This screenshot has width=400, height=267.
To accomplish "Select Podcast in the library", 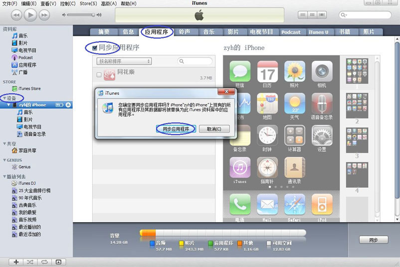I will tap(22, 58).
